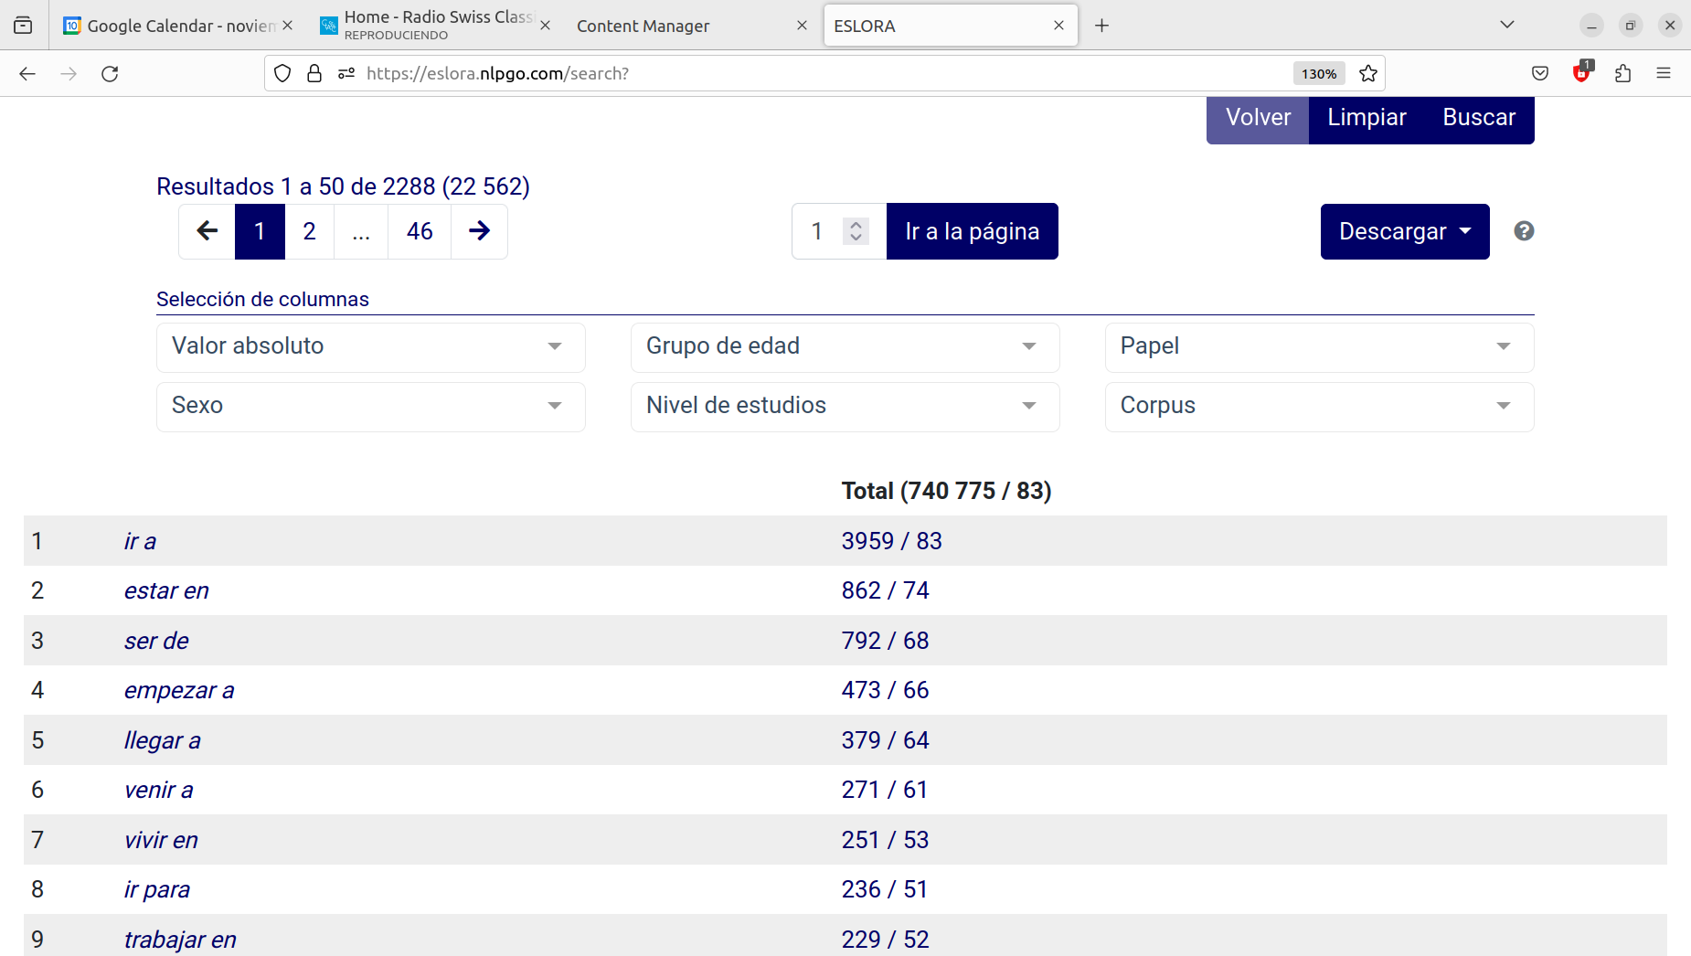Screen dimensions: 1691x956
Task: Bookmark this page with star icon
Action: 1367,74
